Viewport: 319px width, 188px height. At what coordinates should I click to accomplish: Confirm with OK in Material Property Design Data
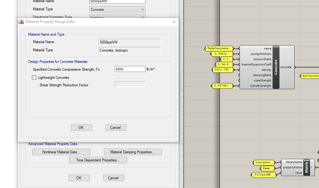[81, 127]
